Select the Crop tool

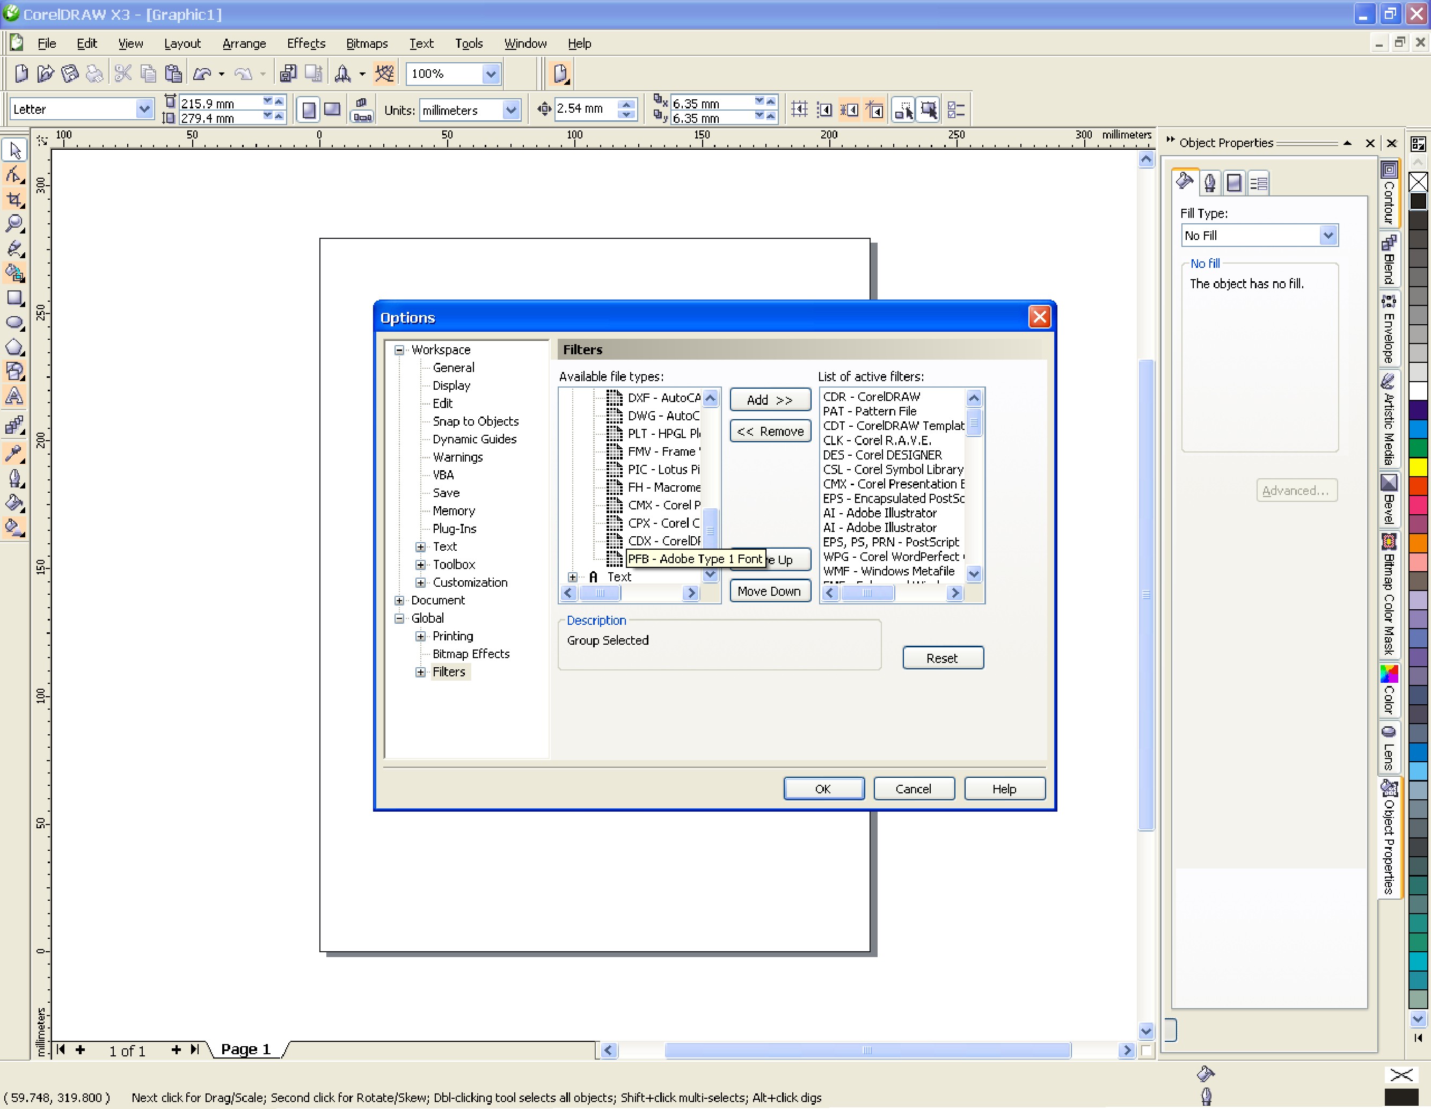tap(14, 199)
